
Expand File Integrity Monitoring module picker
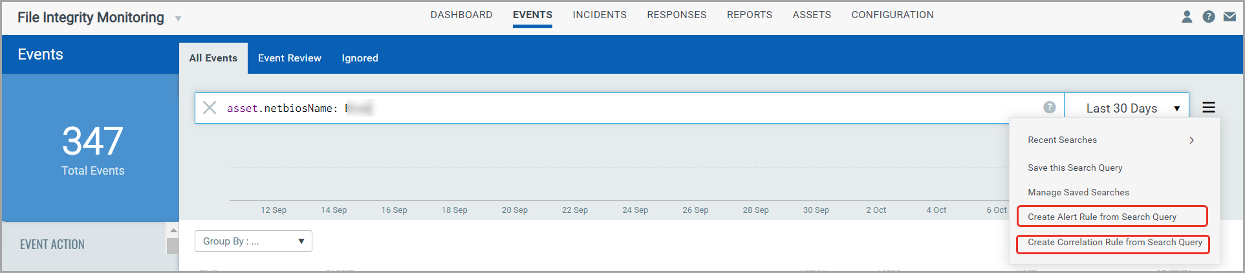(178, 19)
